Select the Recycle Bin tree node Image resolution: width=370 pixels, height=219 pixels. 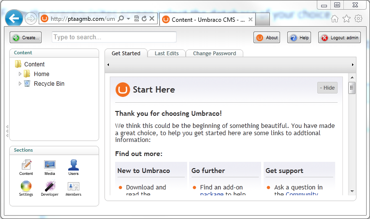(49, 84)
